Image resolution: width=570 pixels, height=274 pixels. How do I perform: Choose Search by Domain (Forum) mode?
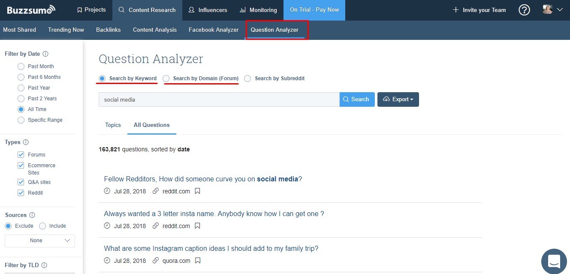coord(166,78)
